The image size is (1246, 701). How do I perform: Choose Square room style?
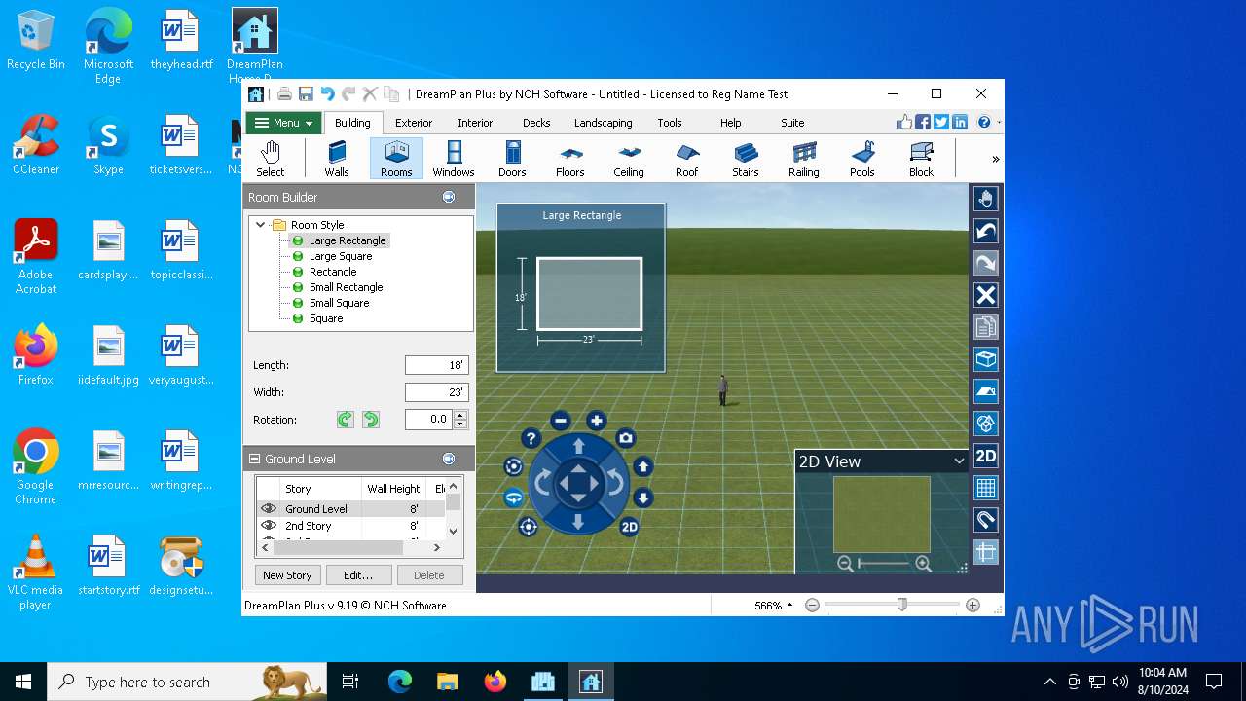[x=326, y=318]
